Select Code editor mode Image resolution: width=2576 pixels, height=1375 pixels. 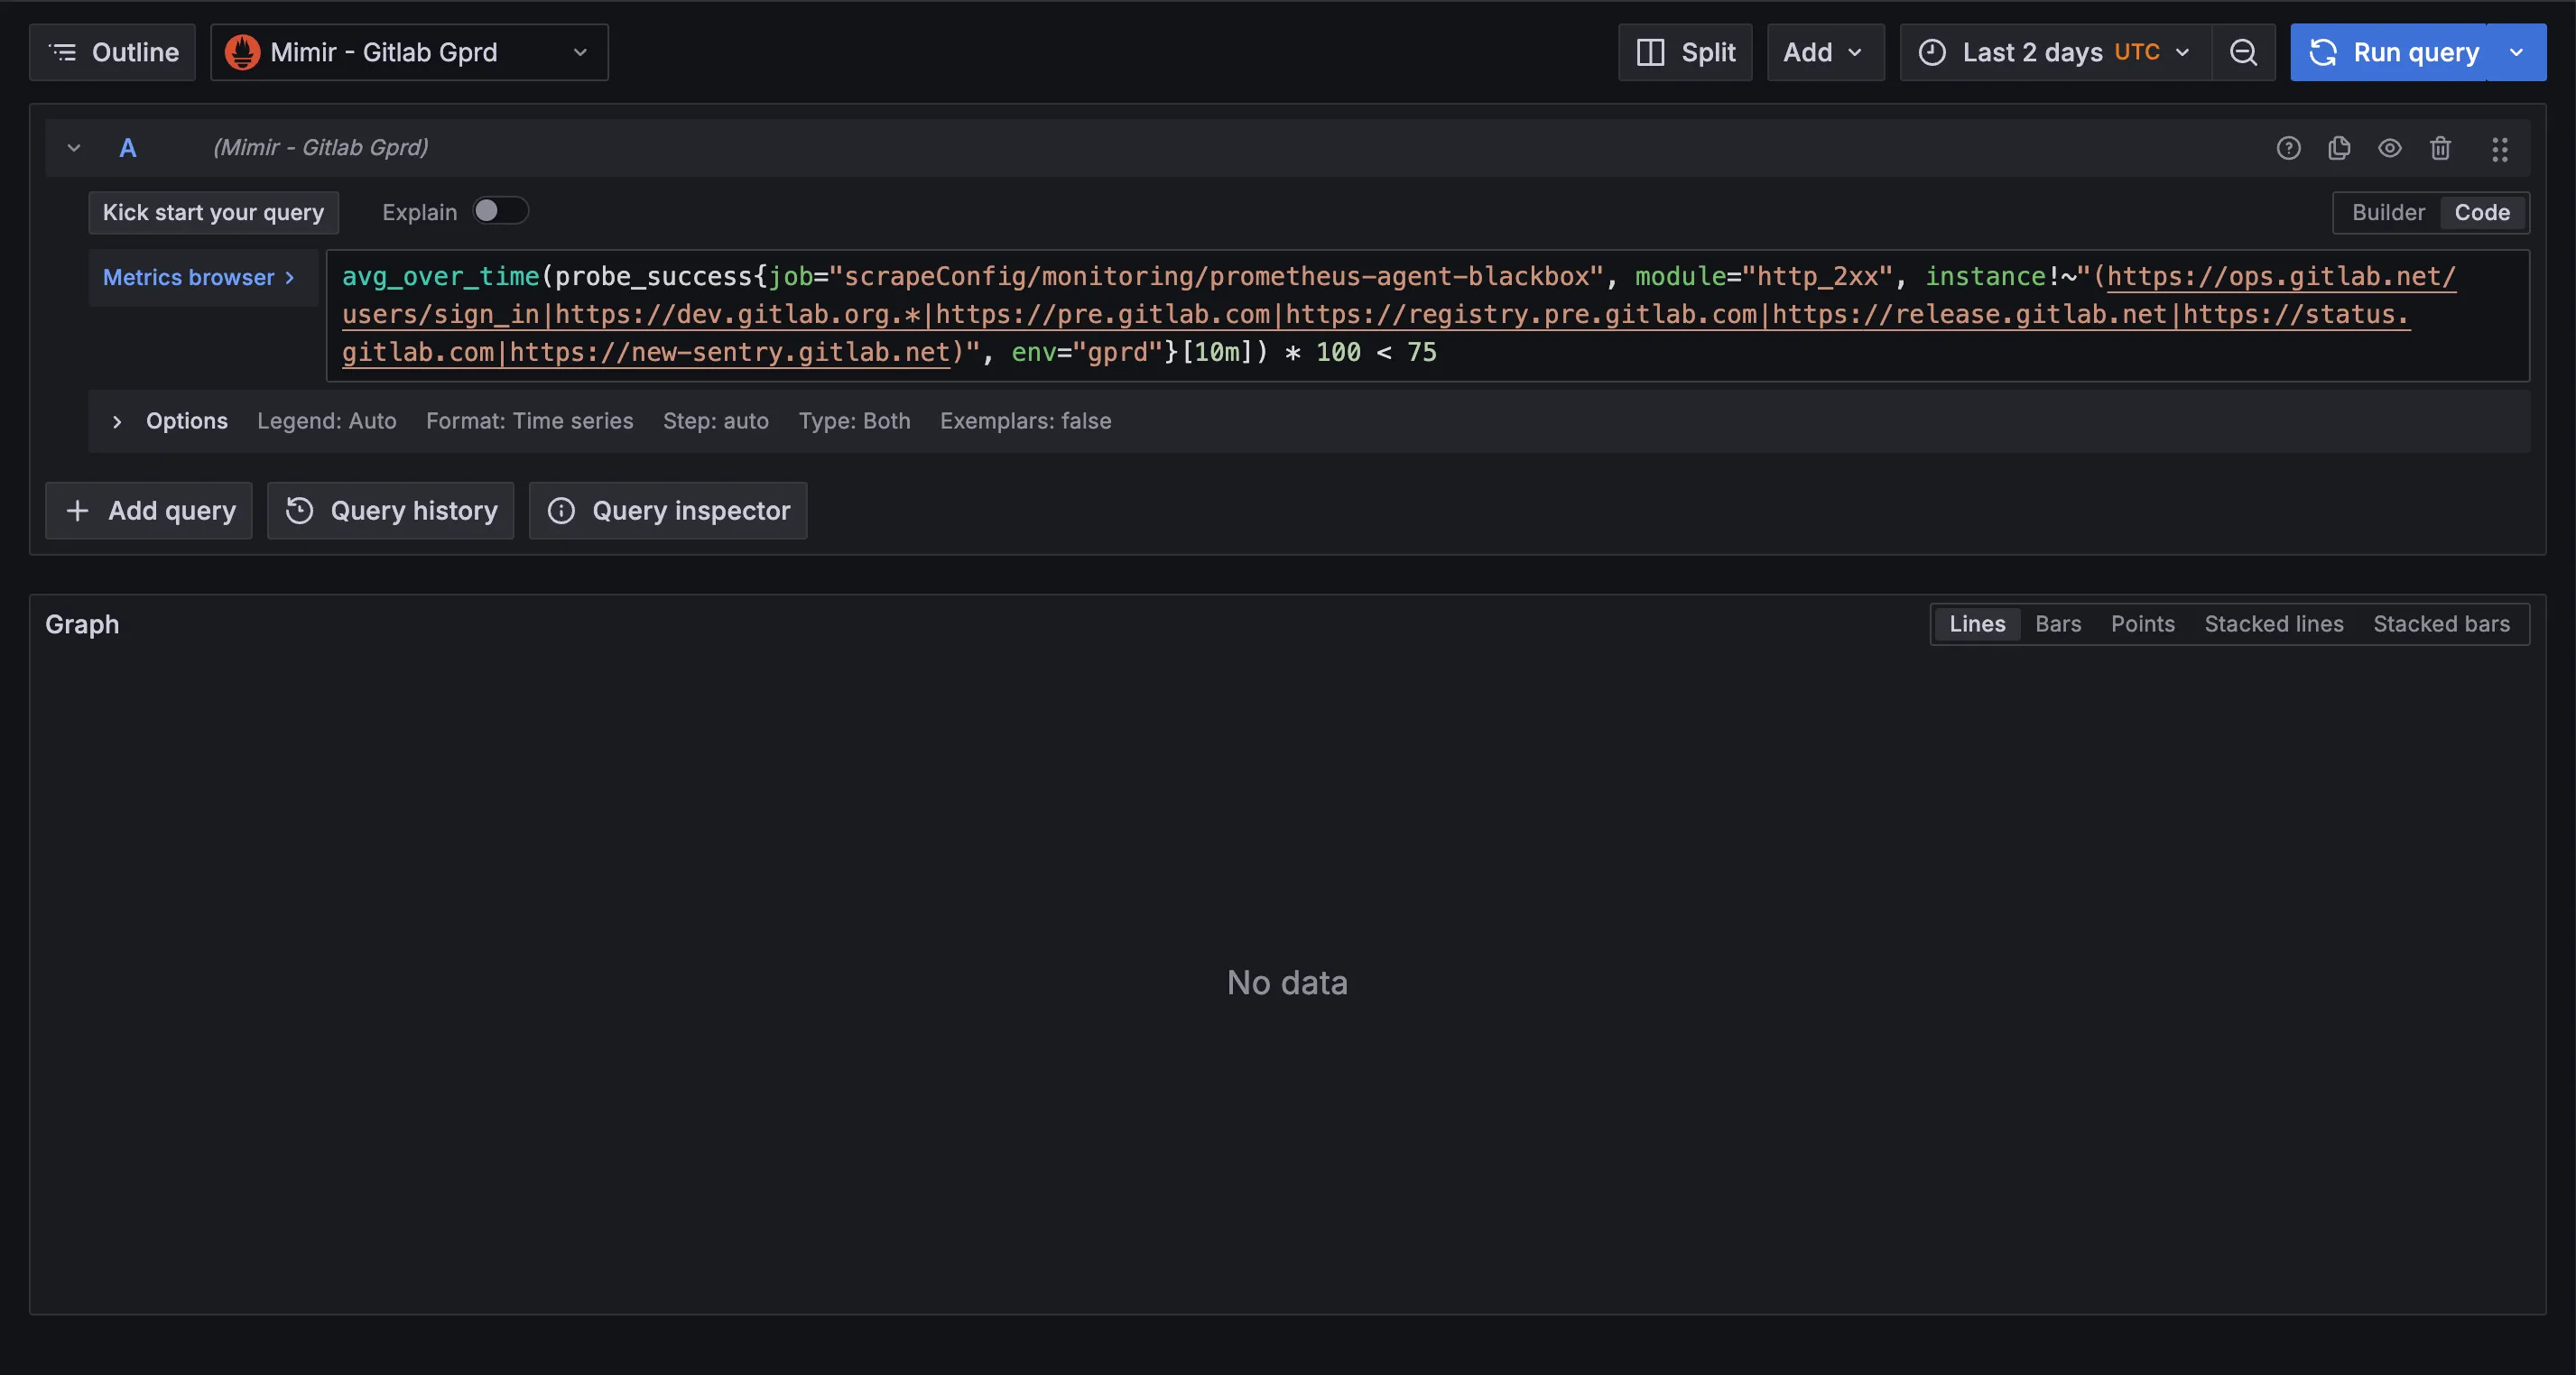tap(2482, 213)
